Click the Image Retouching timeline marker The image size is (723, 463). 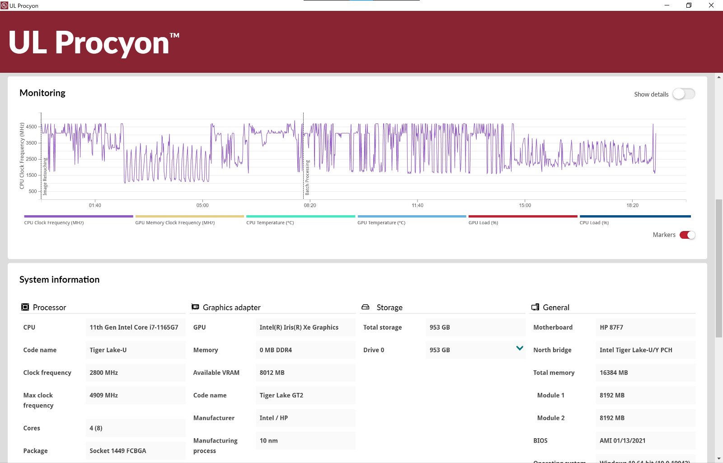tap(45, 176)
